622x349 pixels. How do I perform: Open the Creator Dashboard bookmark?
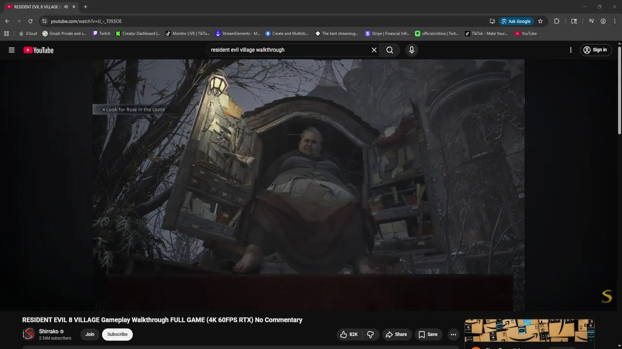point(138,33)
